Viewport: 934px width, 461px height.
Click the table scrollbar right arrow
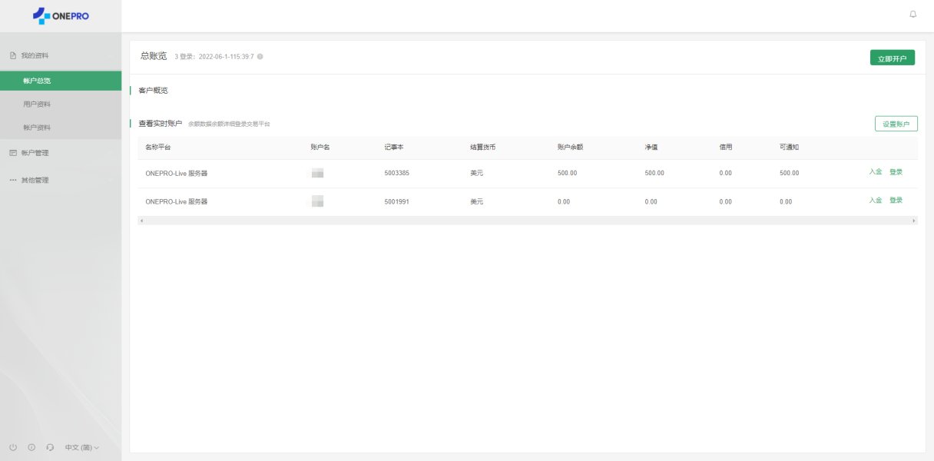[914, 221]
